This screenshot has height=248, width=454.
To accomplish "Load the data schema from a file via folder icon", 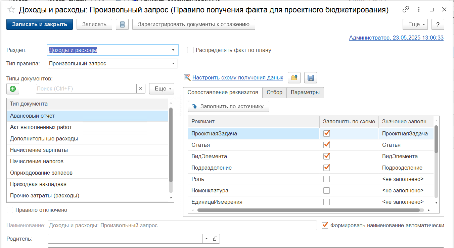I will click(x=294, y=78).
